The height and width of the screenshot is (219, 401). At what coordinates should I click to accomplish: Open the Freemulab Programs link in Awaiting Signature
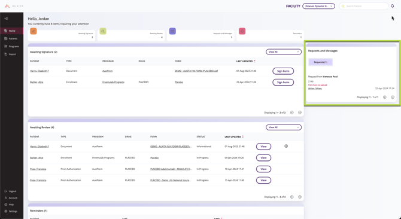[113, 83]
